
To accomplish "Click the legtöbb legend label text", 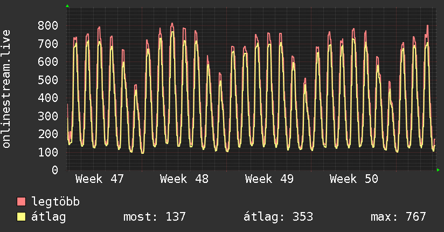I will 56,202.
